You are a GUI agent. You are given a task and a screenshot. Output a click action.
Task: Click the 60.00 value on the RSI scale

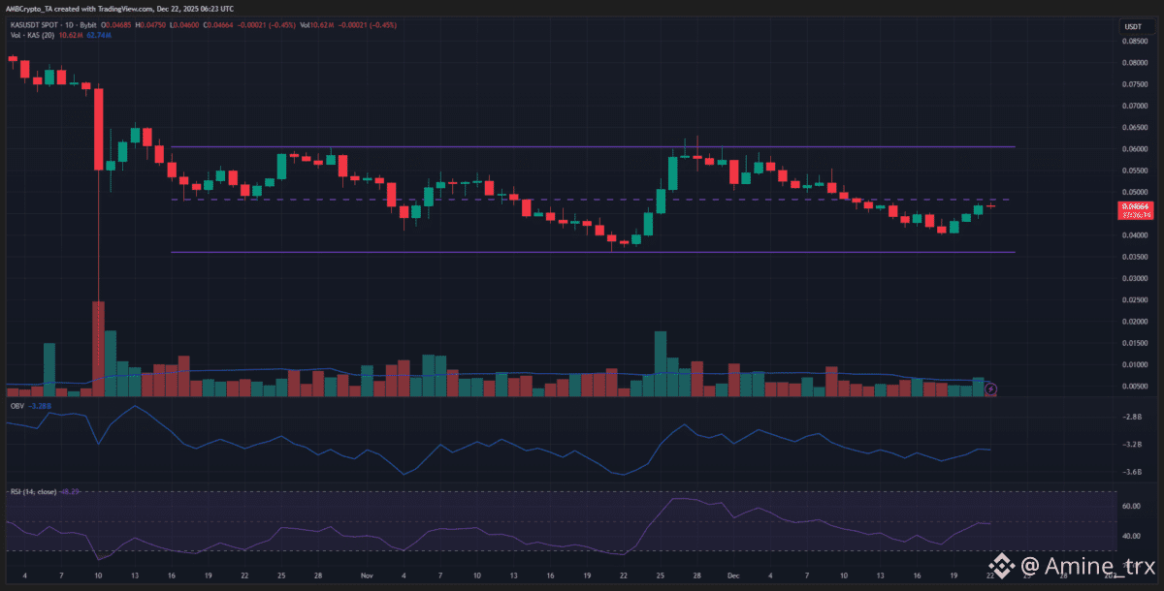[1132, 506]
